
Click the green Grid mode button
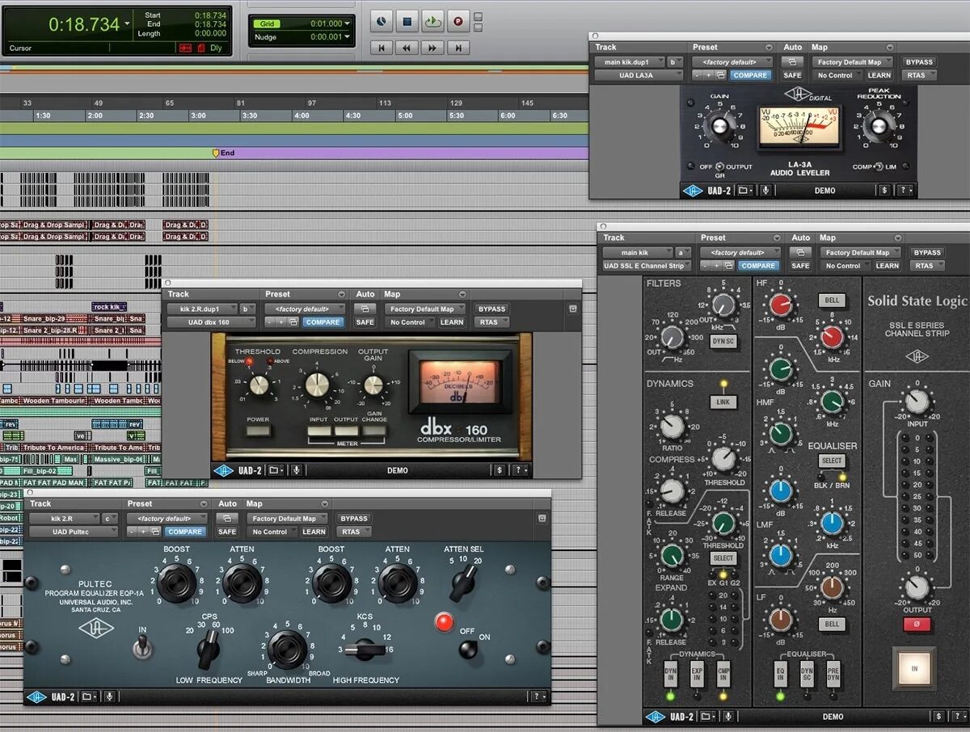point(268,23)
